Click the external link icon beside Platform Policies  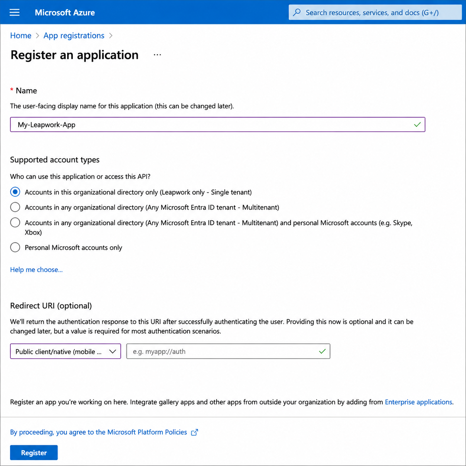coord(194,432)
